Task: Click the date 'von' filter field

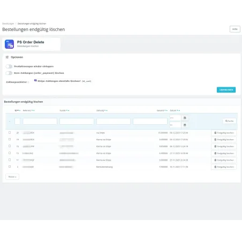Action: [x=175, y=118]
